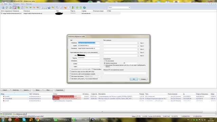Toggle the client emulation checkbox
217x122 pixels.
(71, 76)
